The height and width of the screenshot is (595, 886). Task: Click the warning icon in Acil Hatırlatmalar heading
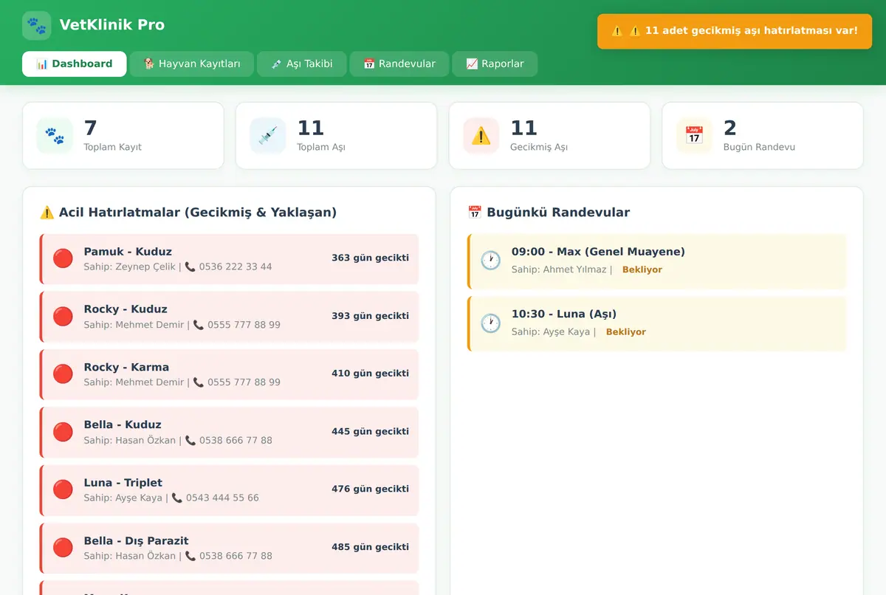pos(47,213)
